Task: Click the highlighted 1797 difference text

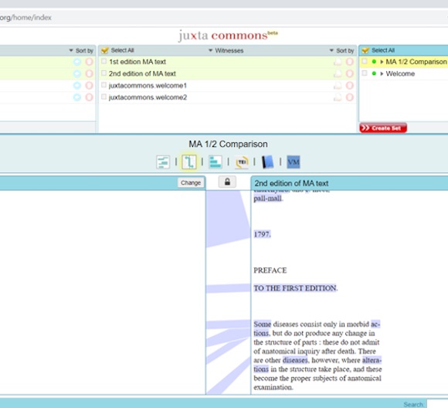Action: tap(262, 234)
